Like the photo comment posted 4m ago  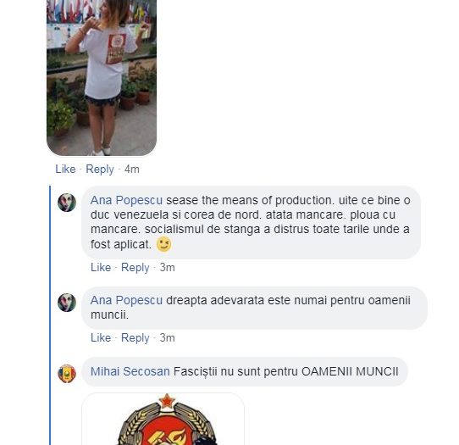65,169
